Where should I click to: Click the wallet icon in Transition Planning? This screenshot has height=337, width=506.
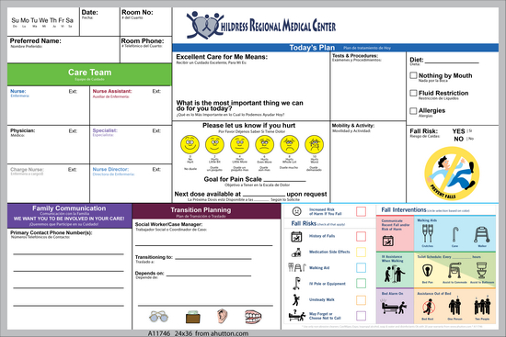193,317
